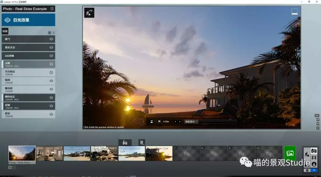Re-enable the hidden 太阳 effect eye icon

point(51,64)
